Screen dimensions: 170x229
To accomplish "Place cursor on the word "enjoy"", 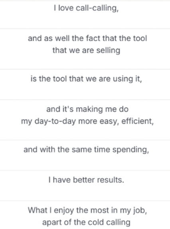I will pyautogui.click(x=64, y=211).
